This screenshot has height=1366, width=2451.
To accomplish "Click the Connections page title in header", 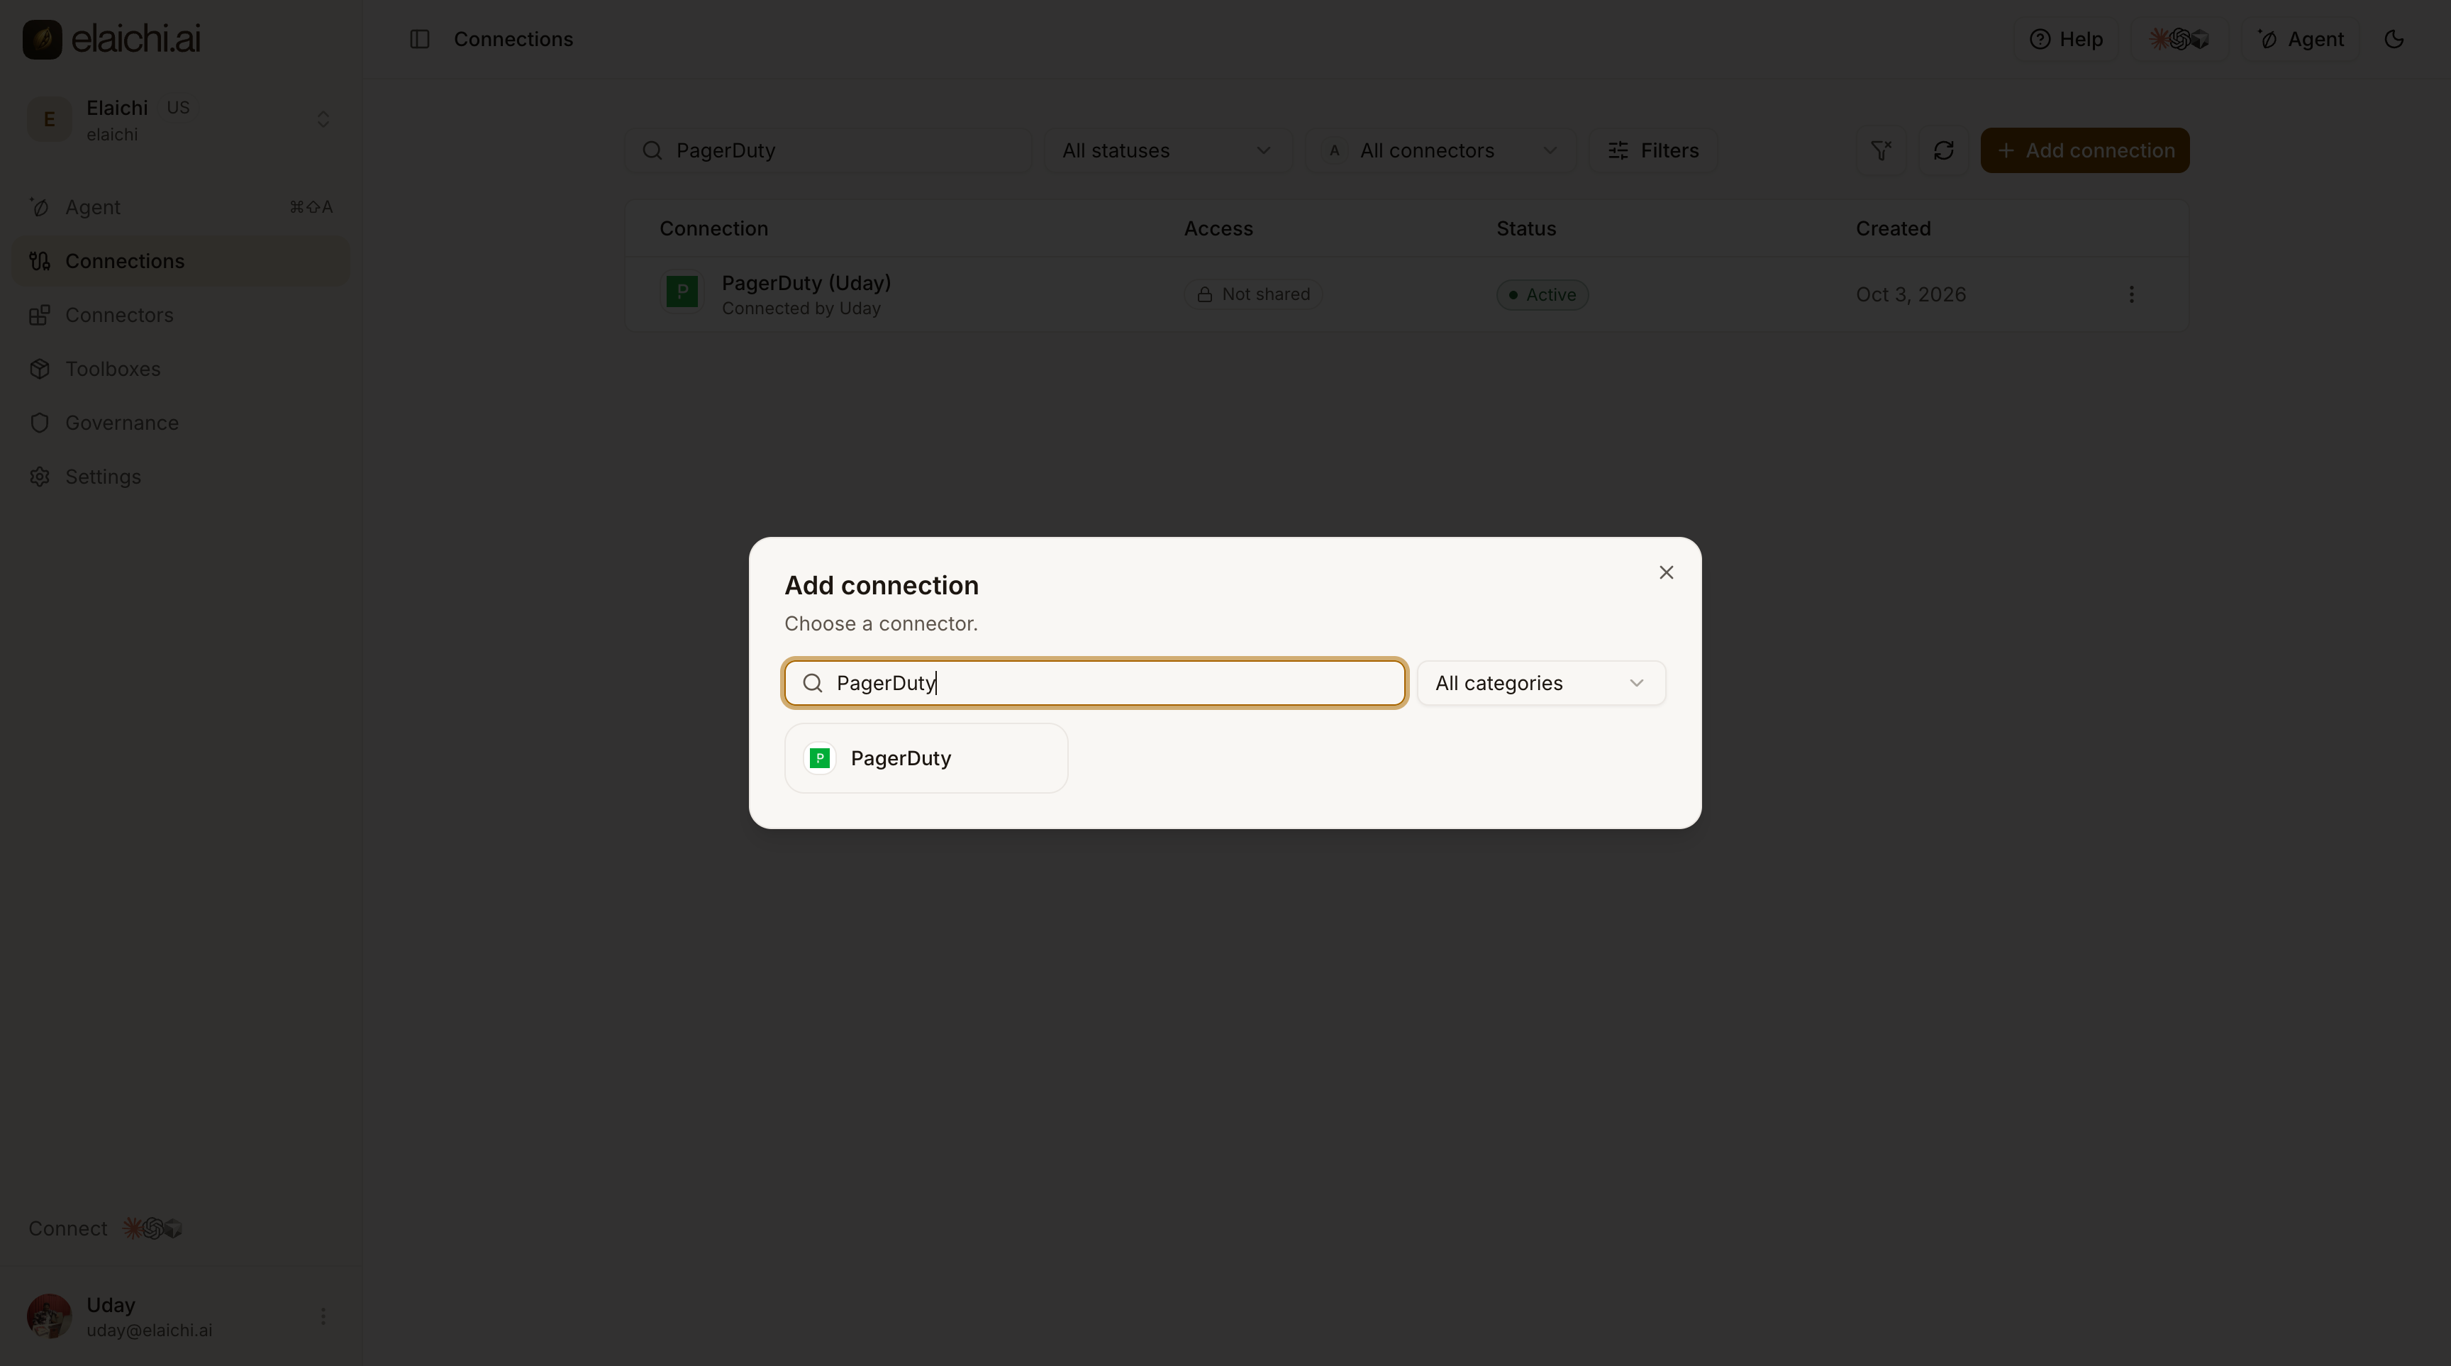I will 513,39.
